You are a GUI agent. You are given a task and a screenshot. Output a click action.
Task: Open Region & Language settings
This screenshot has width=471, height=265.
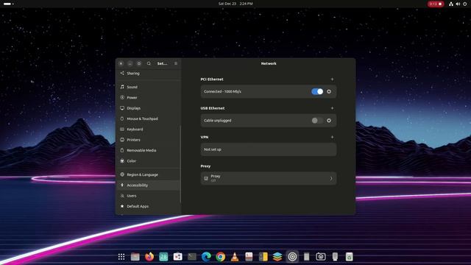[x=149, y=174]
